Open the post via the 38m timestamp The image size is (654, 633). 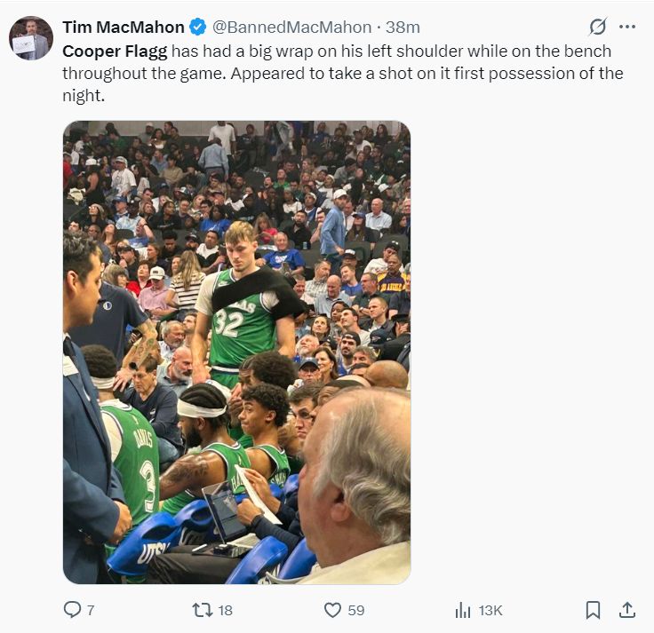coord(405,28)
